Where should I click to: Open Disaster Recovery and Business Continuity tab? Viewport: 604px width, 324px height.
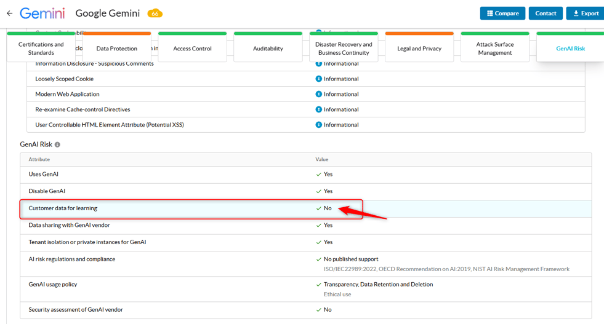344,47
